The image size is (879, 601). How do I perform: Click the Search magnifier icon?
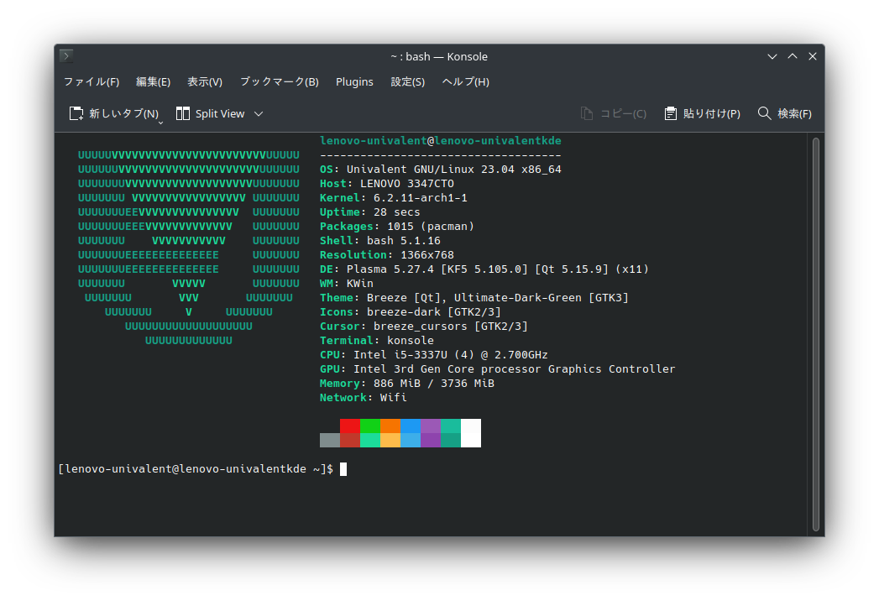pos(764,113)
